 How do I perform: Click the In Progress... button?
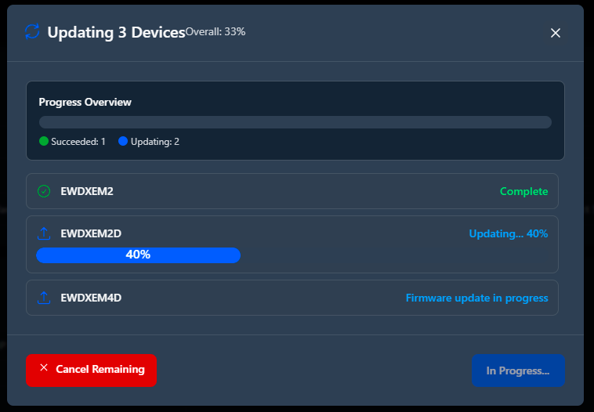click(x=518, y=370)
